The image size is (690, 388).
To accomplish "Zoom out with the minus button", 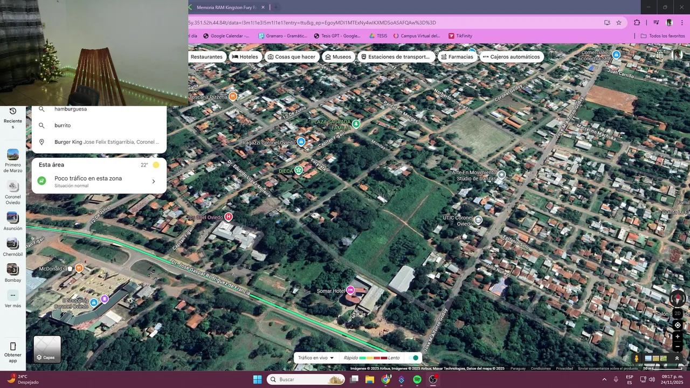I will tap(678, 347).
